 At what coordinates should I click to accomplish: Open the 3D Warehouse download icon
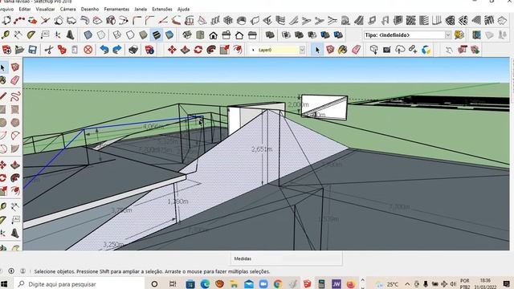(x=373, y=50)
